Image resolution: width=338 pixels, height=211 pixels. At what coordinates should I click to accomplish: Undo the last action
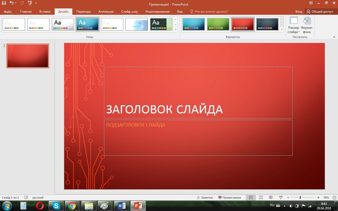[11, 3]
